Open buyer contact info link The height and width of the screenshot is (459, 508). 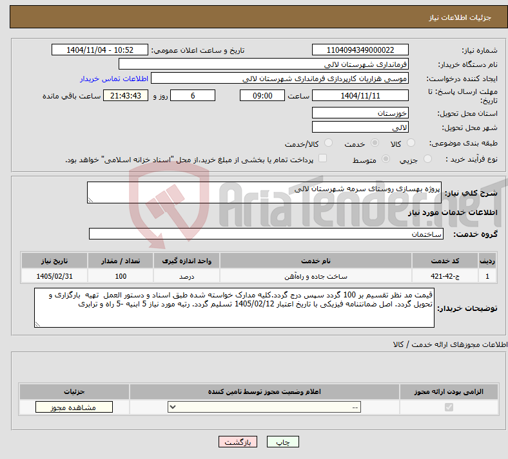click(114, 79)
